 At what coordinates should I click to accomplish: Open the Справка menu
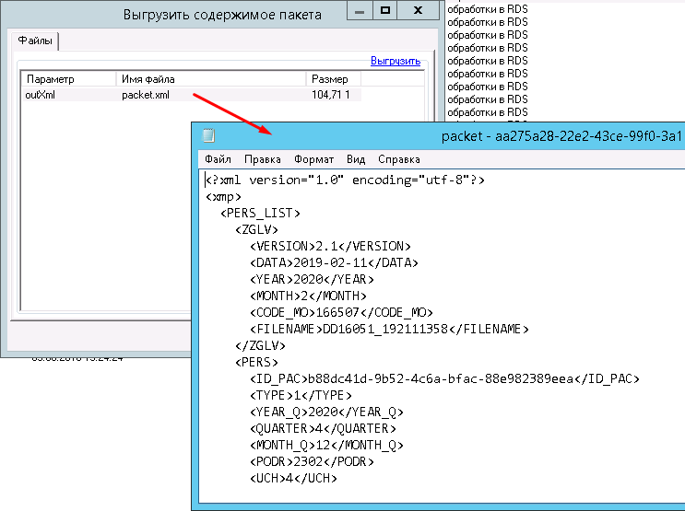(398, 159)
